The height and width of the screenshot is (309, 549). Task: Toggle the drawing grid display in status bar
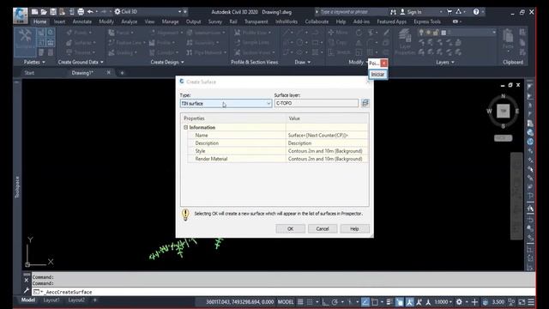pyautogui.click(x=300, y=302)
